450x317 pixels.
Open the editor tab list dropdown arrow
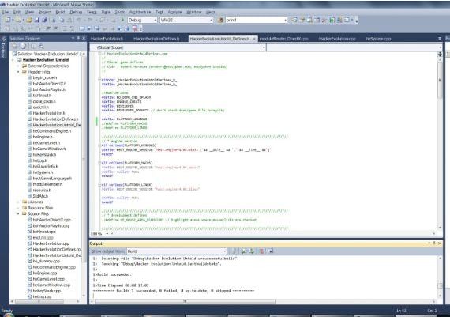pyautogui.click(x=440, y=38)
